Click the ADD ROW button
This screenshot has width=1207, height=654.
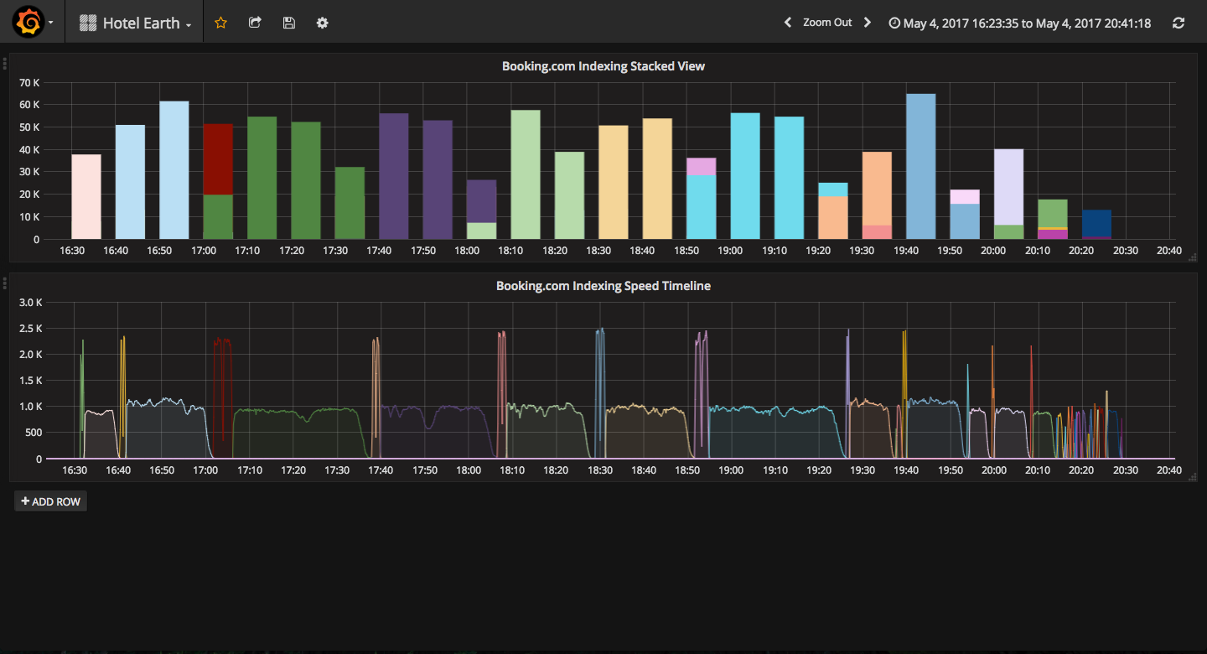(x=50, y=501)
